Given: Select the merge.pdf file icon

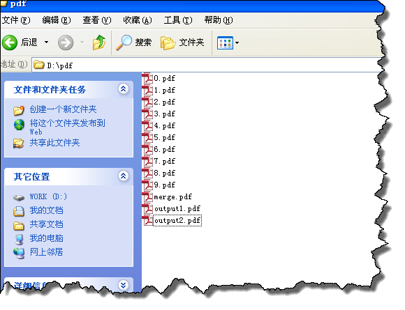Looking at the screenshot, I should click(x=147, y=197).
